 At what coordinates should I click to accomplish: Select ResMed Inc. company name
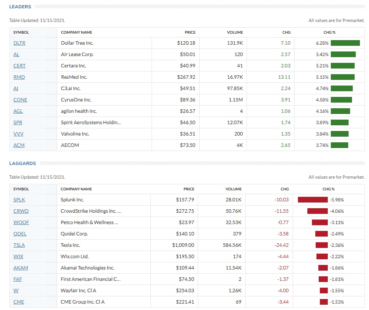click(74, 77)
